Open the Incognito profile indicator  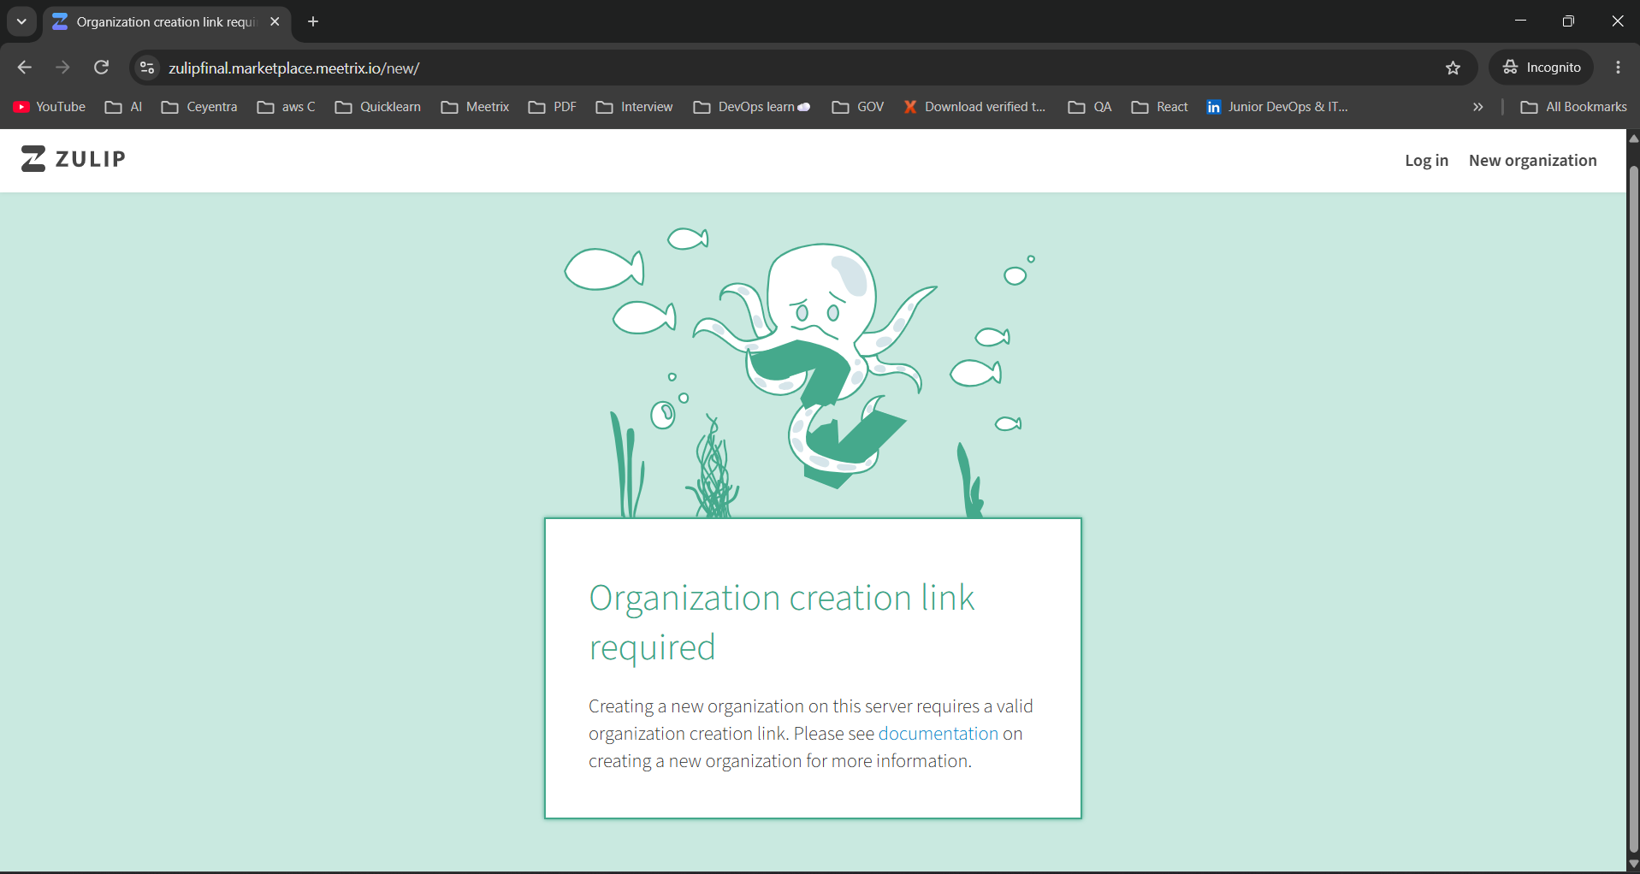click(1542, 68)
